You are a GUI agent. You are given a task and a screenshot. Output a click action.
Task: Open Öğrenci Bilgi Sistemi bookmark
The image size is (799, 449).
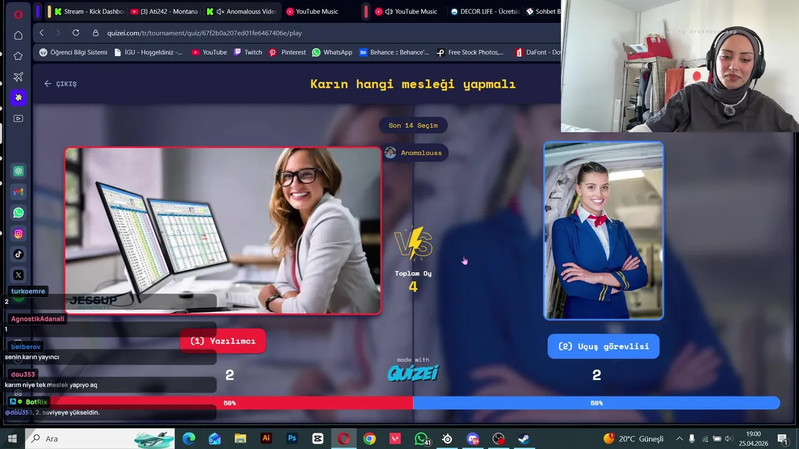(73, 52)
